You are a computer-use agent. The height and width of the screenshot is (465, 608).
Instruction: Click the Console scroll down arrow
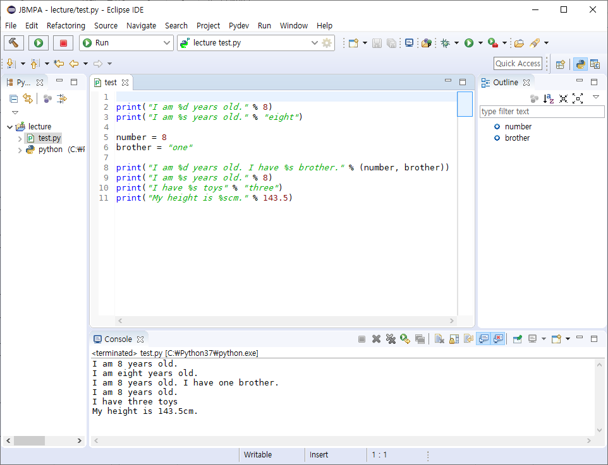(600, 430)
